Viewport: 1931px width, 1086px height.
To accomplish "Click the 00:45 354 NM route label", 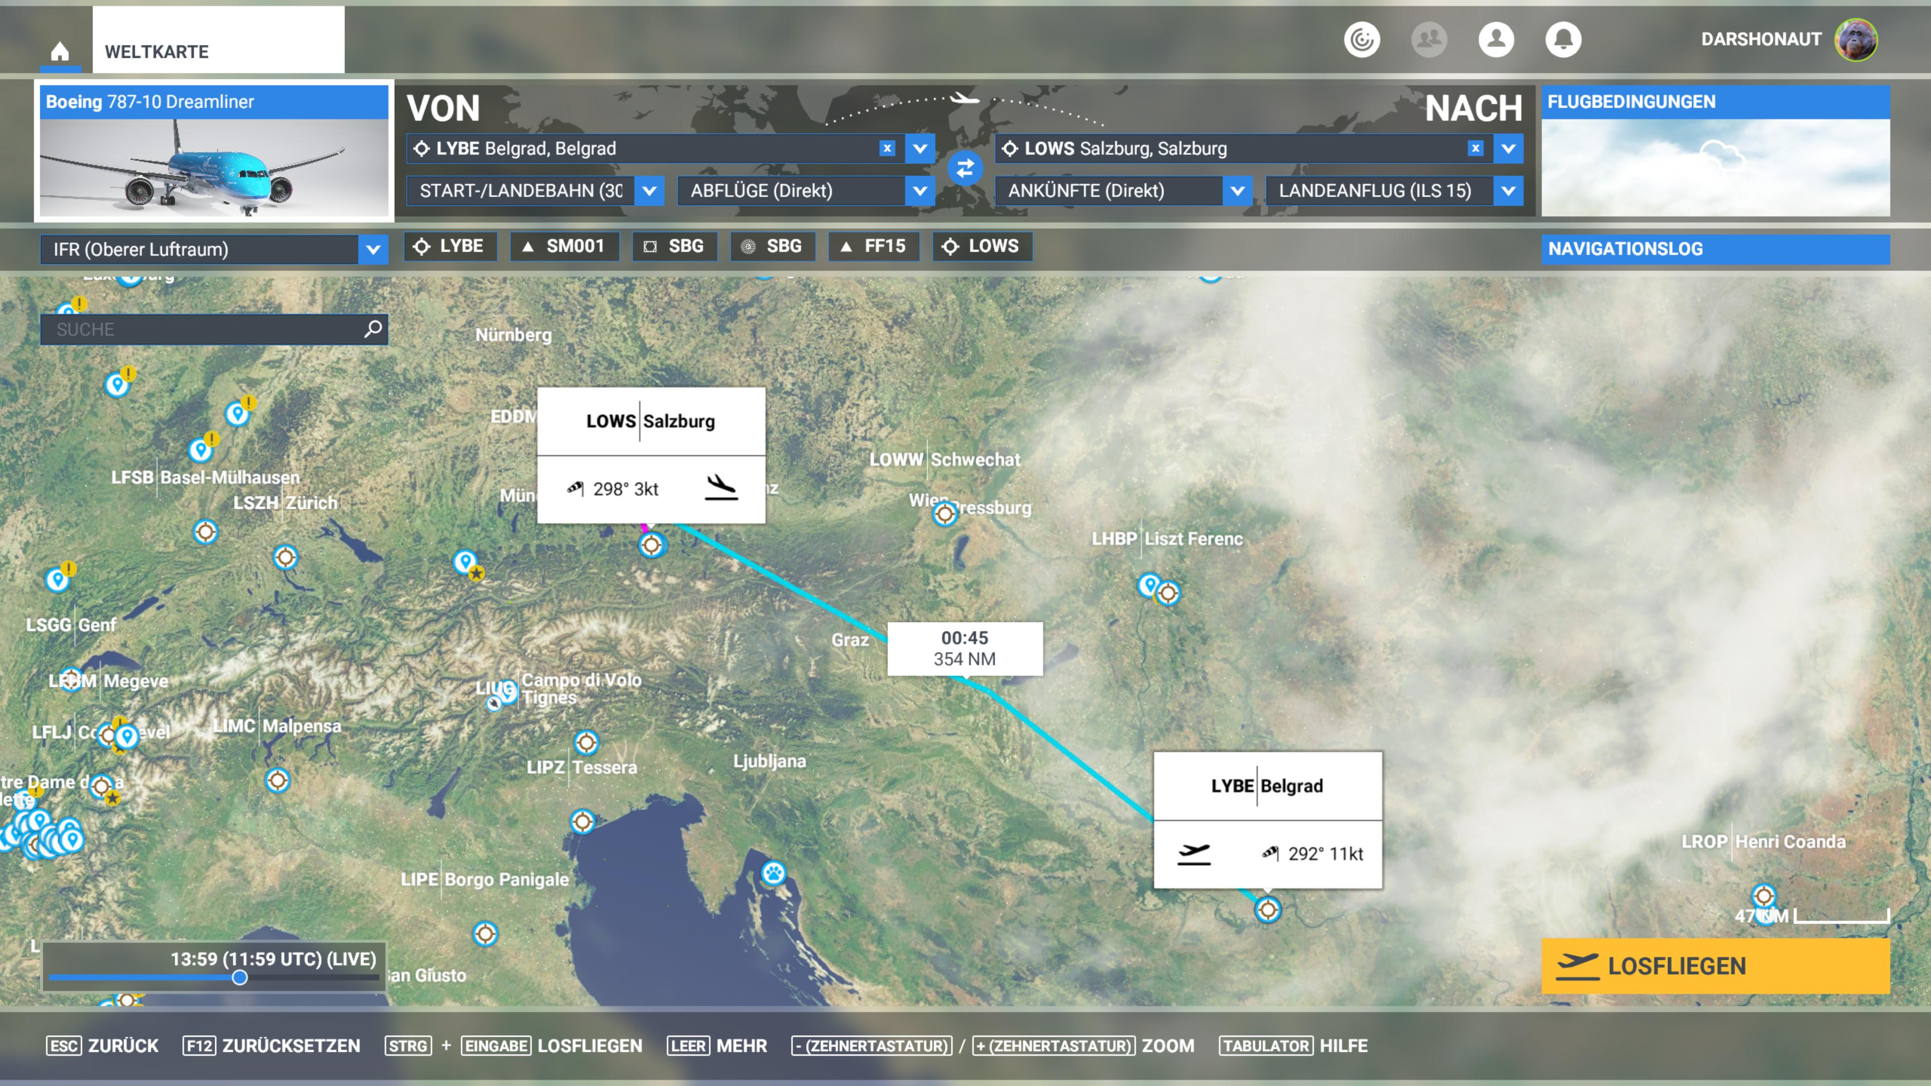I will (965, 648).
